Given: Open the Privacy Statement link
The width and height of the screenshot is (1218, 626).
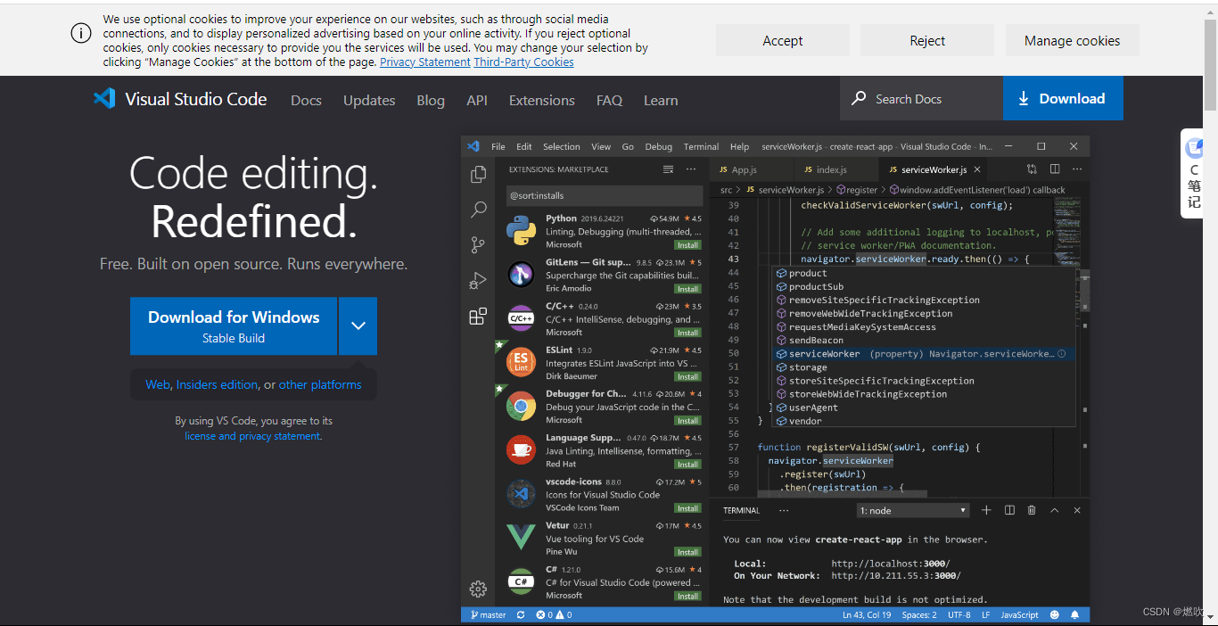Looking at the screenshot, I should (x=425, y=62).
